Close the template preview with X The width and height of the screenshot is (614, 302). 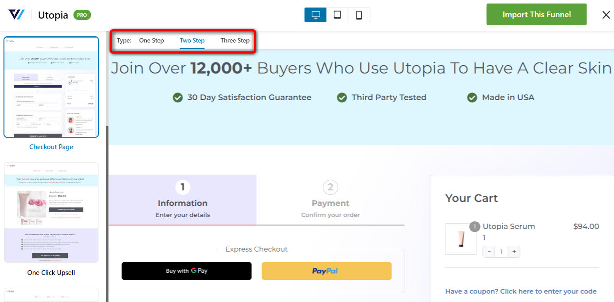606,15
